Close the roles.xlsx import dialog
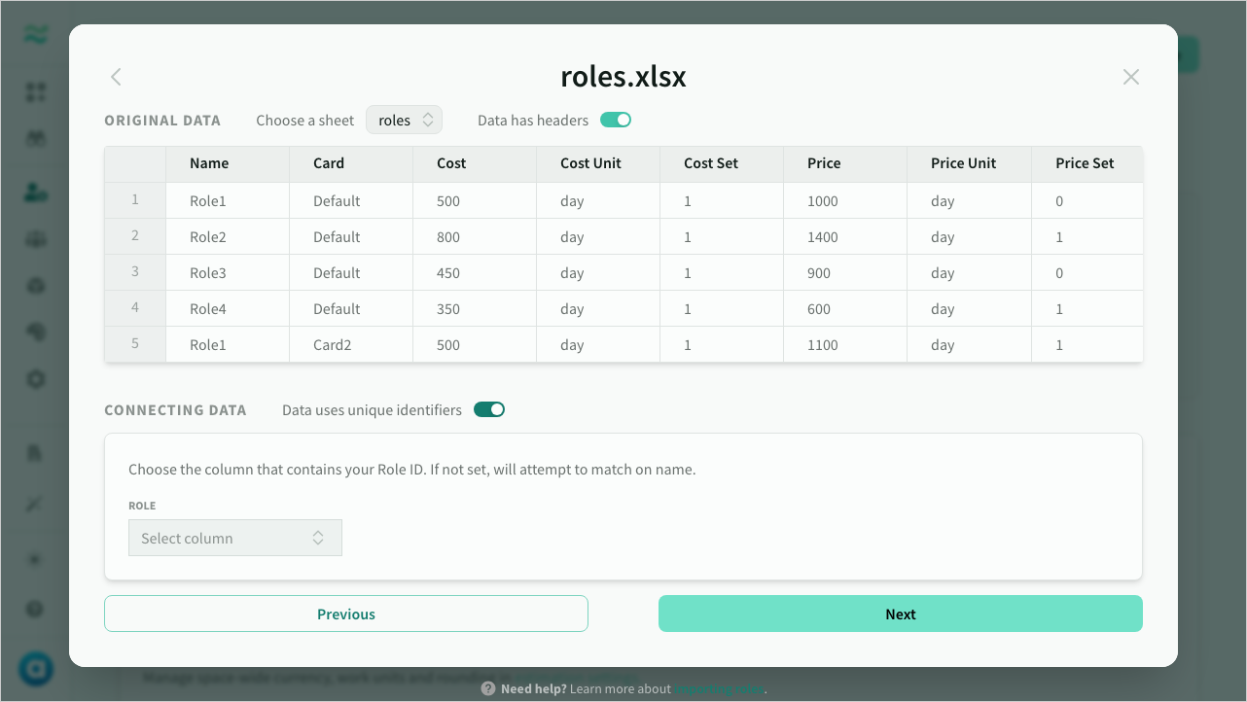 click(x=1130, y=77)
